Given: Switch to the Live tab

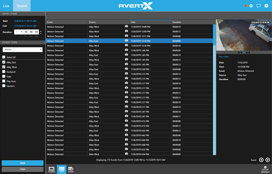Looking at the screenshot, I should [x=6, y=5].
